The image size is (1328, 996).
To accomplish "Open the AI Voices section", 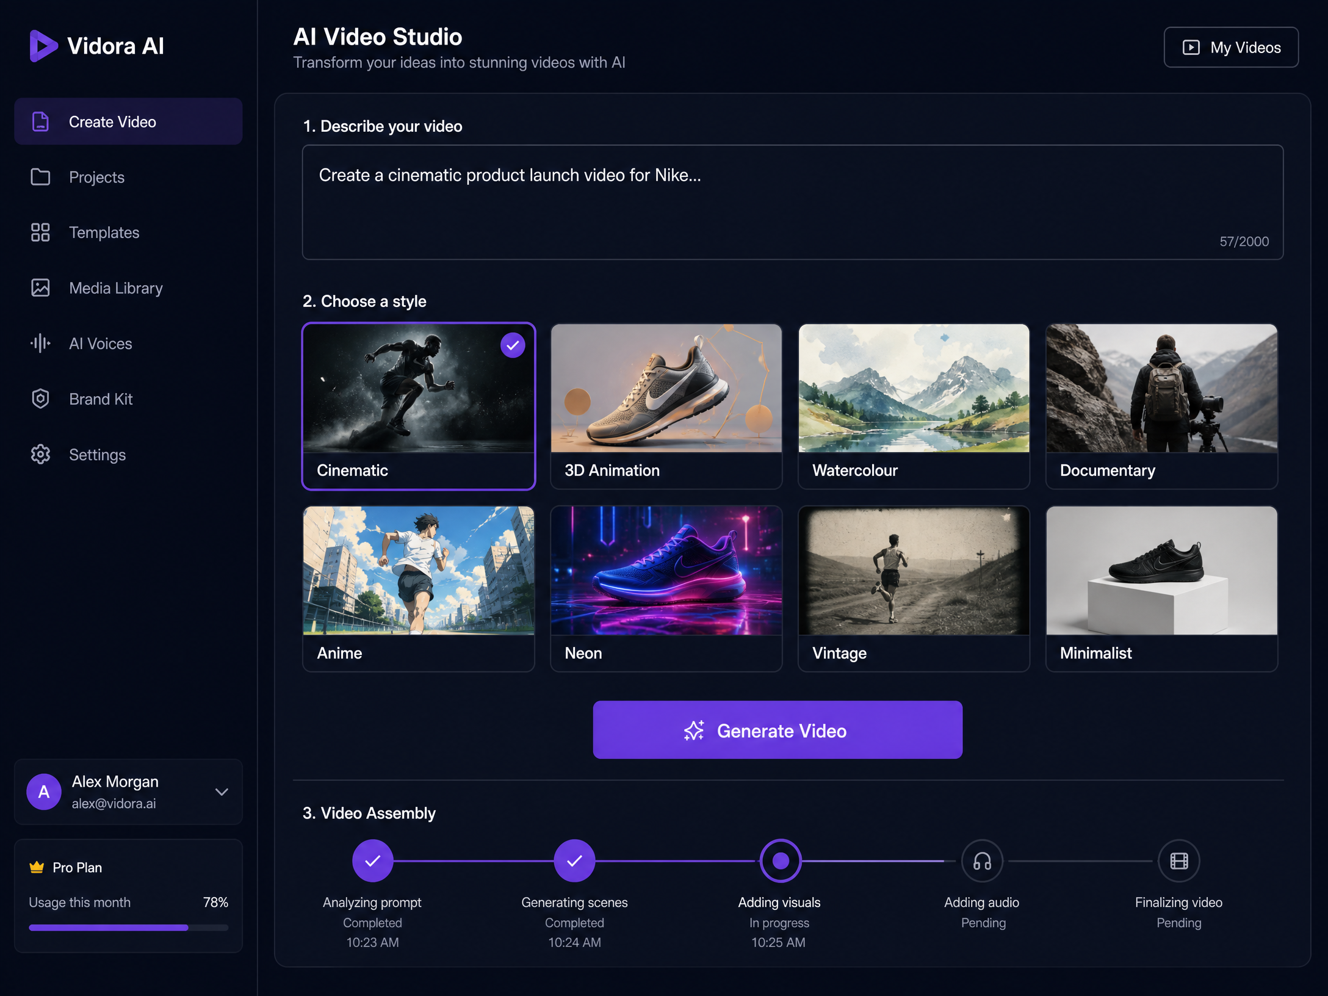I will (x=128, y=344).
